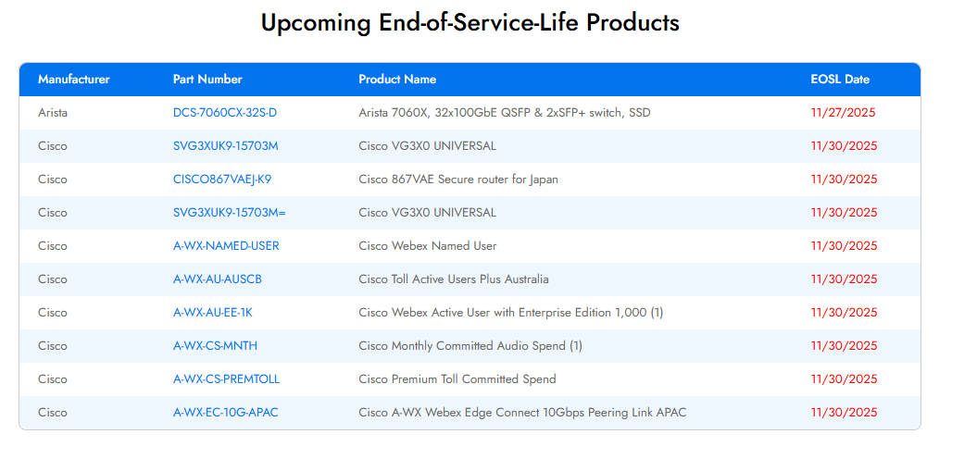Select the A-WX-CS-MNTH part link
977x459 pixels.
(x=215, y=346)
